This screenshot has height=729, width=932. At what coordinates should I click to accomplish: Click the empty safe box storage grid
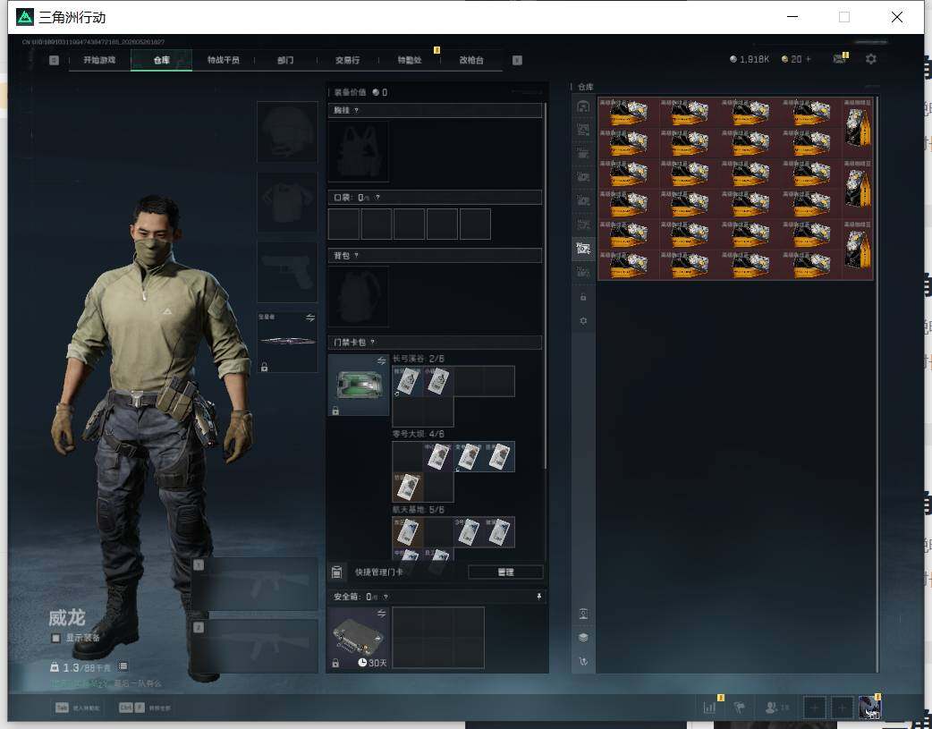[438, 638]
